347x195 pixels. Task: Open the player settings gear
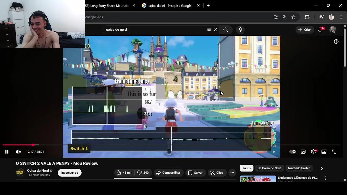click(313, 152)
